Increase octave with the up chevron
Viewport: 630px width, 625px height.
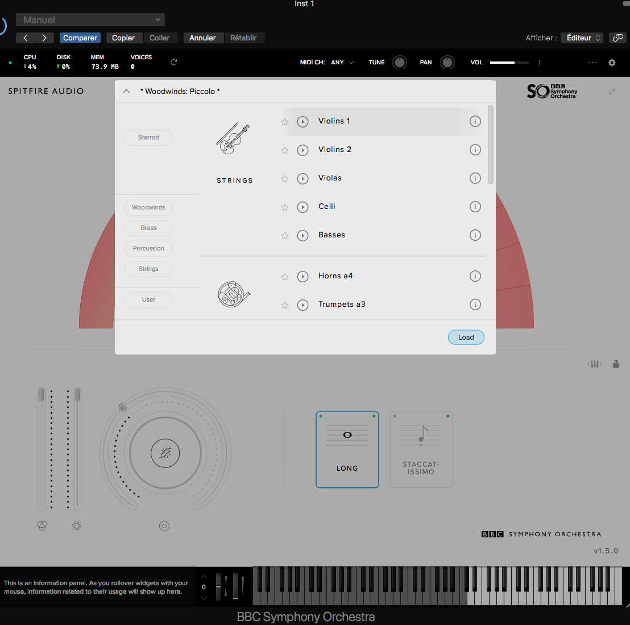tap(204, 577)
